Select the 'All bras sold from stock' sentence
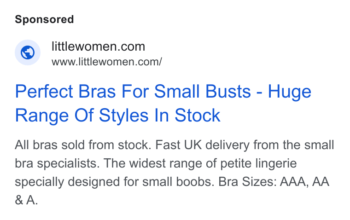 [83, 145]
